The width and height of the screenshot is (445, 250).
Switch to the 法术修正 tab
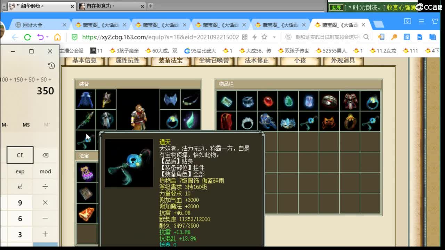257,60
